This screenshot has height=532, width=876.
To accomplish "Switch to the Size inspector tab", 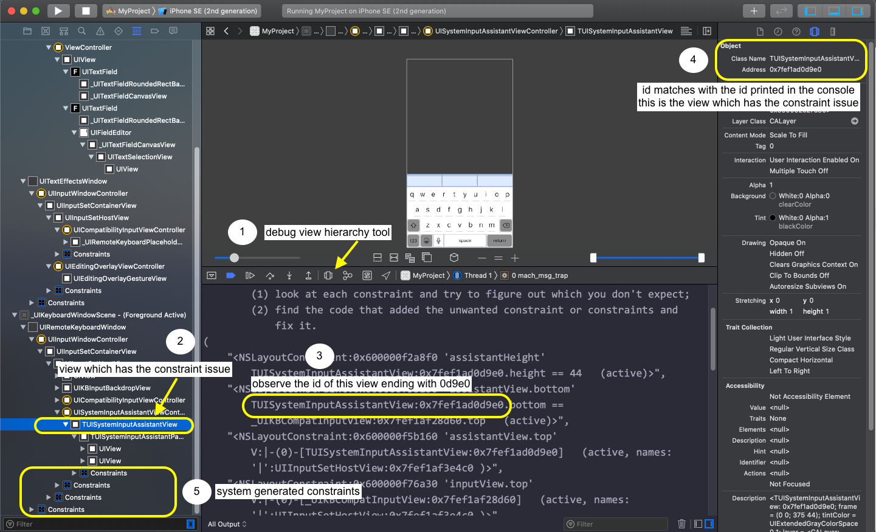I will click(x=833, y=32).
